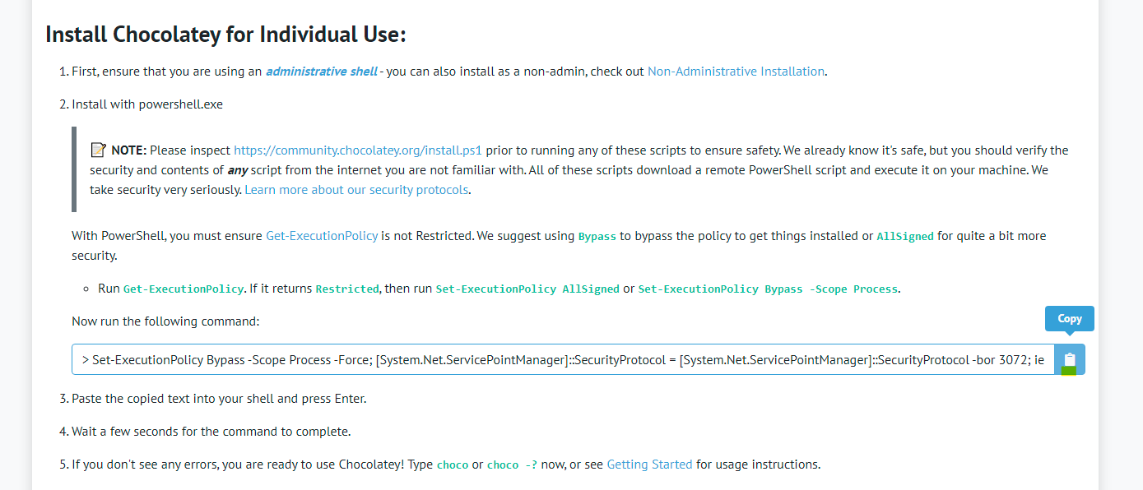Follow 'Learn more about our security protocols' link
The image size is (1143, 490).
[357, 190]
